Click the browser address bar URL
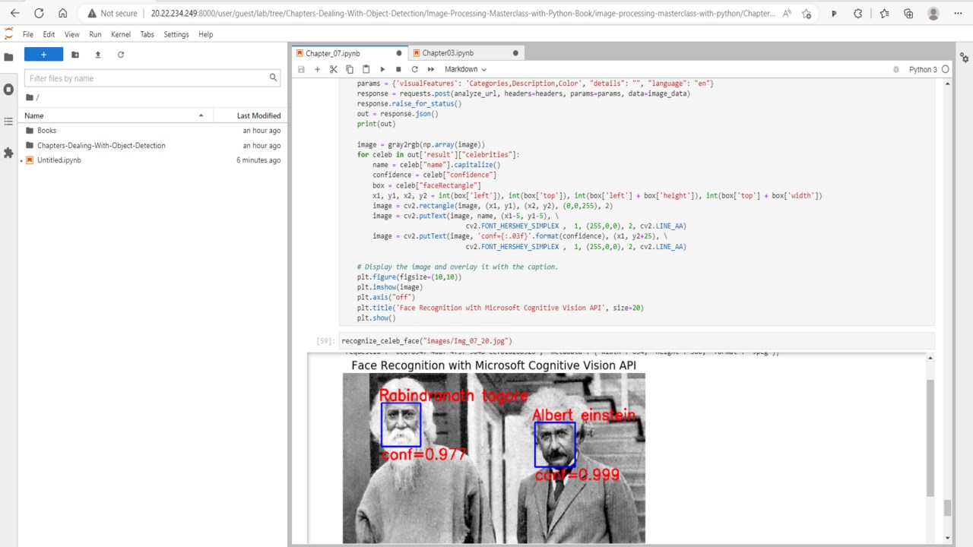 point(463,13)
